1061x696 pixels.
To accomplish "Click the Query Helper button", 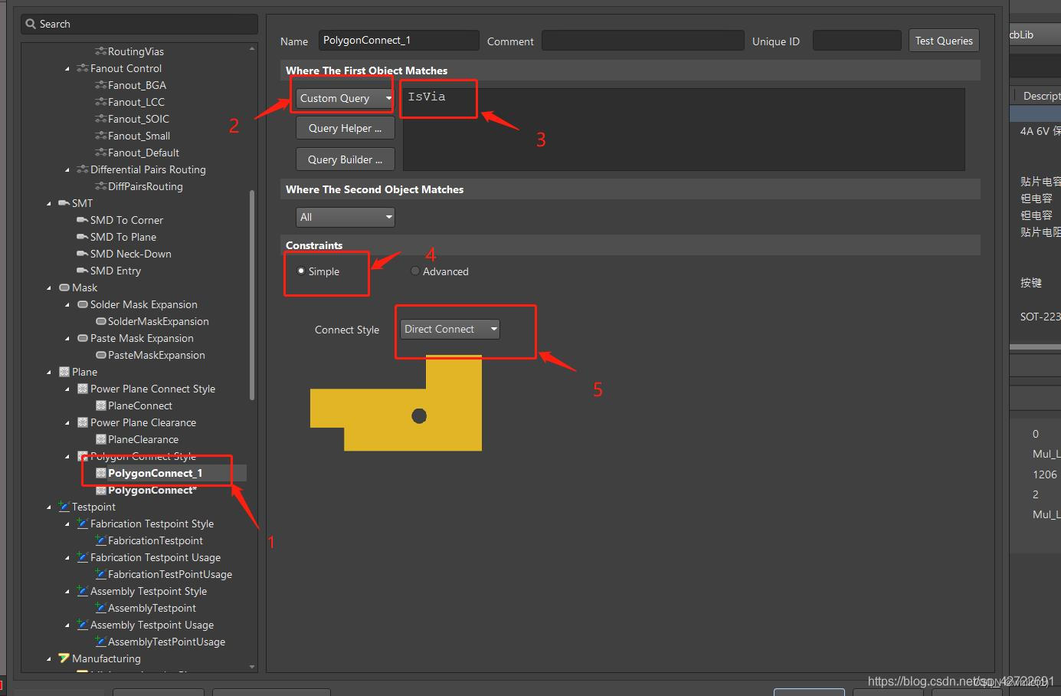I will click(345, 128).
